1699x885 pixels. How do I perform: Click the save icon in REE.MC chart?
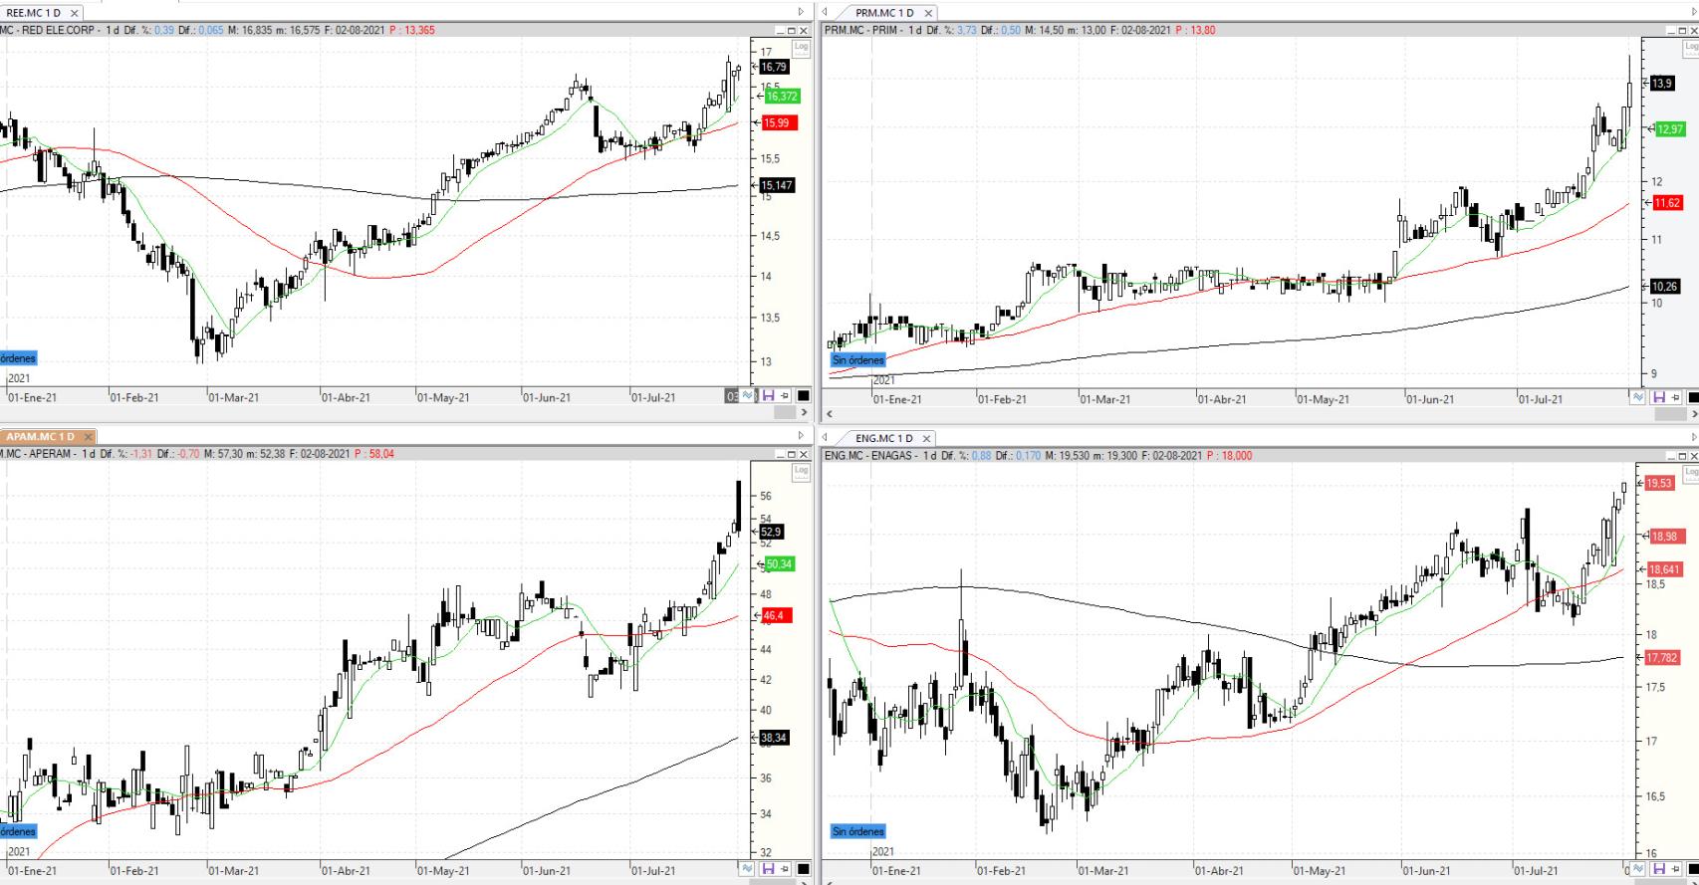click(768, 396)
